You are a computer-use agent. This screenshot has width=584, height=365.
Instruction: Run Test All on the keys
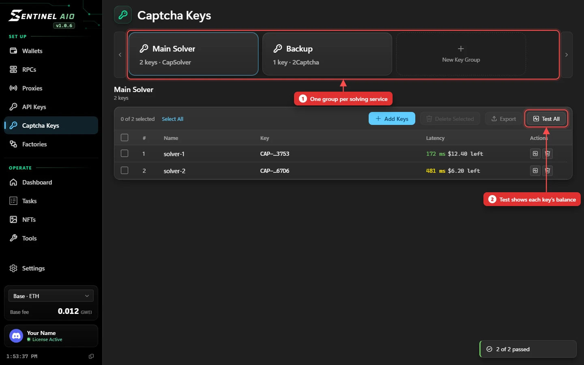546,118
